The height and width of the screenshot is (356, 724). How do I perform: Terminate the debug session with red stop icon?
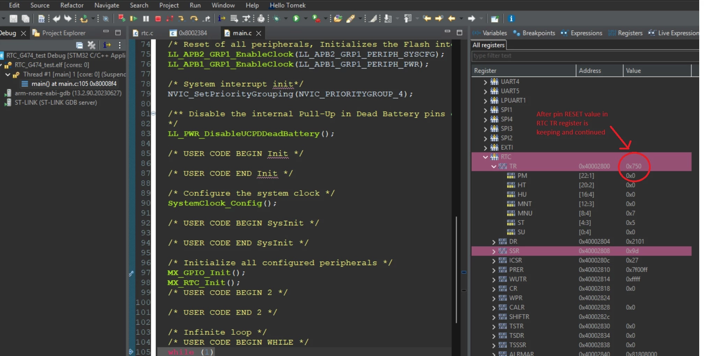coord(158,18)
